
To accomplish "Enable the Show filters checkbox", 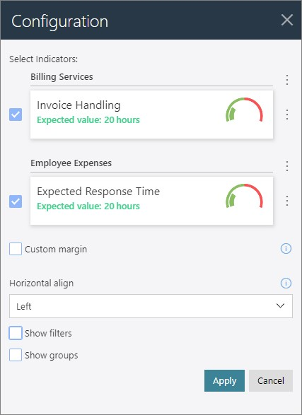I will [16, 333].
